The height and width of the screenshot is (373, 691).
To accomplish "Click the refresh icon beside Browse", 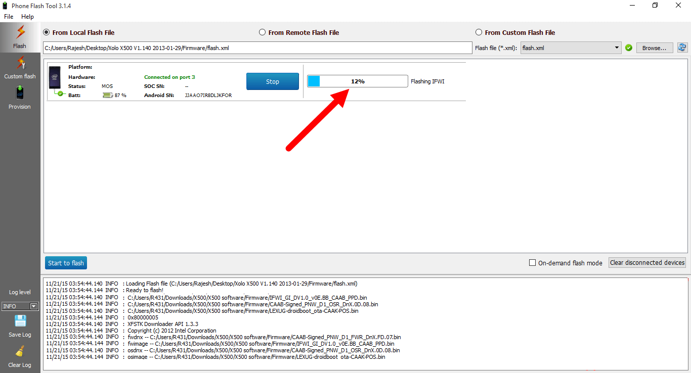I will 682,48.
